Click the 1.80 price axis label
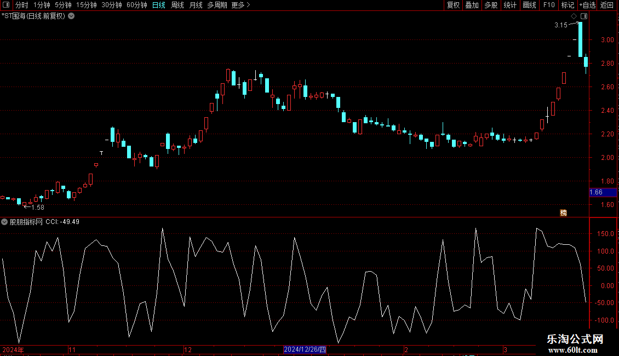Screen dimensions: 619x356 607,181
